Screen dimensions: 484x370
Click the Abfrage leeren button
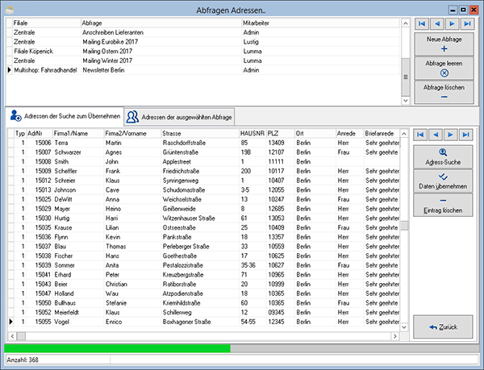(x=444, y=68)
